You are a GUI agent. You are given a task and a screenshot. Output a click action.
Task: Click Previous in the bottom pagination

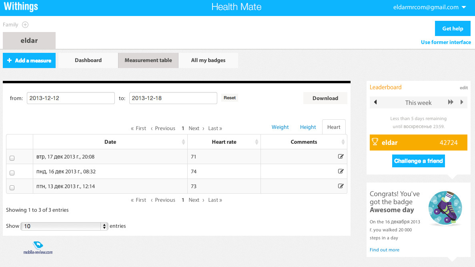163,200
